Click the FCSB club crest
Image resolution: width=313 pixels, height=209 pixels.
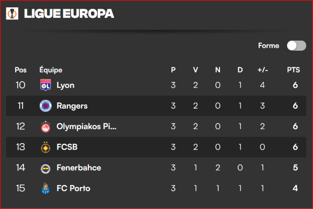[x=45, y=147]
